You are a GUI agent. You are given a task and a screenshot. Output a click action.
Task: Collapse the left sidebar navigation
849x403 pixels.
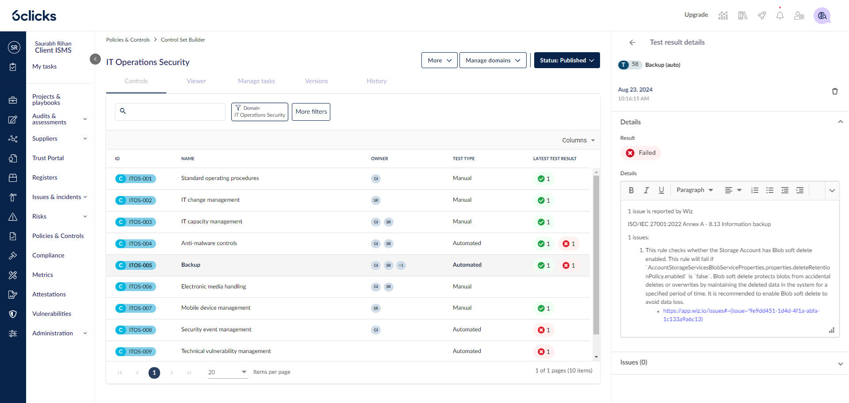pyautogui.click(x=95, y=59)
